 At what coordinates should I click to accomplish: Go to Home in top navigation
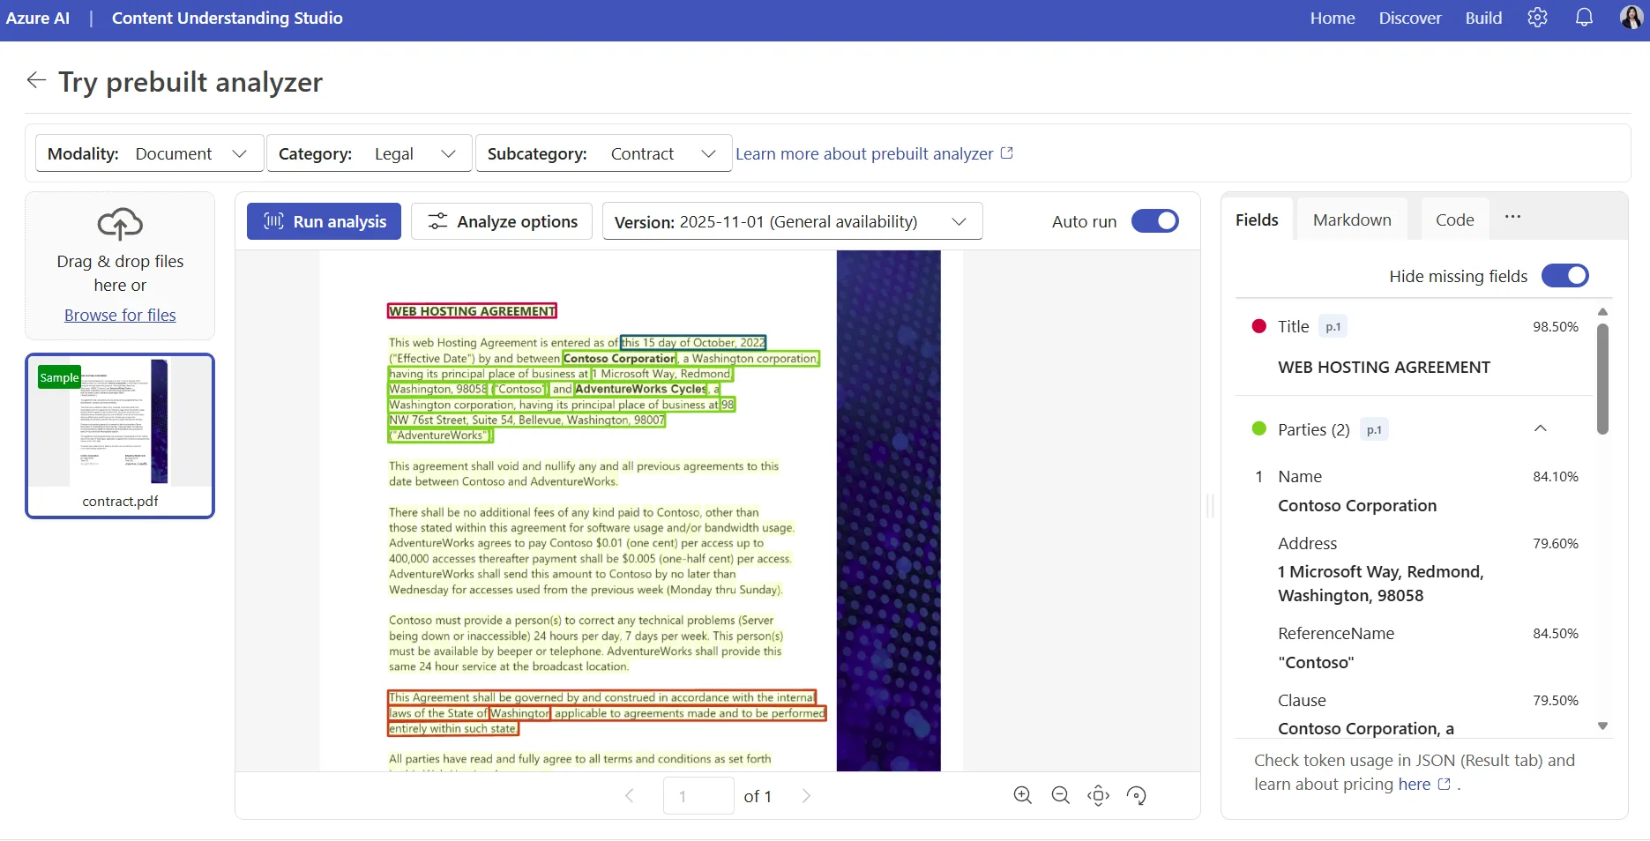1332,18
